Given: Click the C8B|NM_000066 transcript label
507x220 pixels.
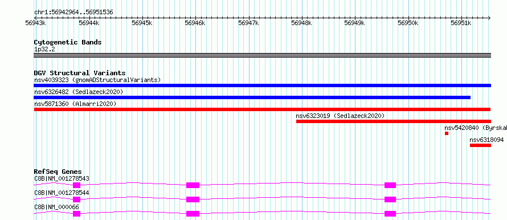Looking at the screenshot, I should pyautogui.click(x=56, y=207).
